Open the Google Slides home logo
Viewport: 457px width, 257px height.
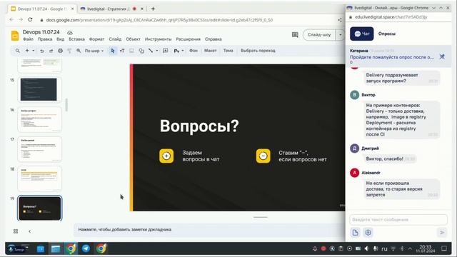click(x=15, y=36)
